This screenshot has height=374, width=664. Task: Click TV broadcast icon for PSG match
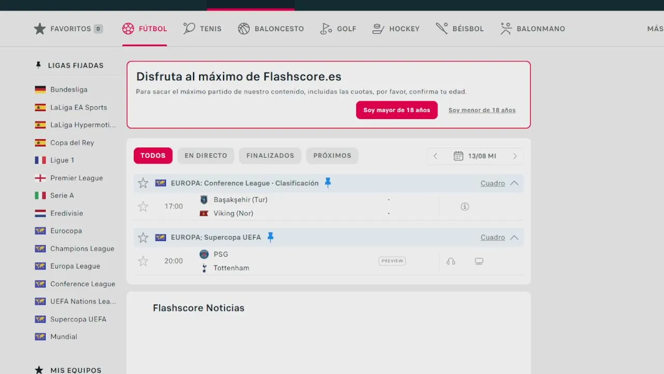pos(479,261)
